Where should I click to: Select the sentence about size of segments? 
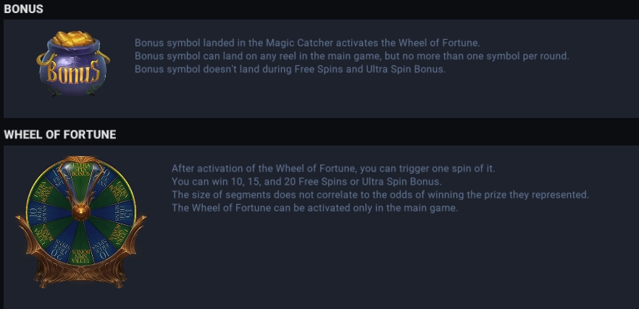tap(380, 195)
